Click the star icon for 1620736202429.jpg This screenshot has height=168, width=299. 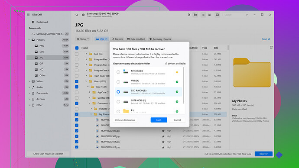[163, 131]
